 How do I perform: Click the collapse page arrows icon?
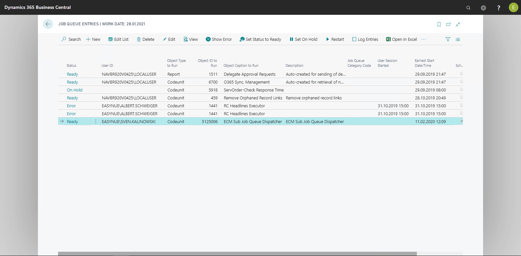pyautogui.click(x=458, y=24)
